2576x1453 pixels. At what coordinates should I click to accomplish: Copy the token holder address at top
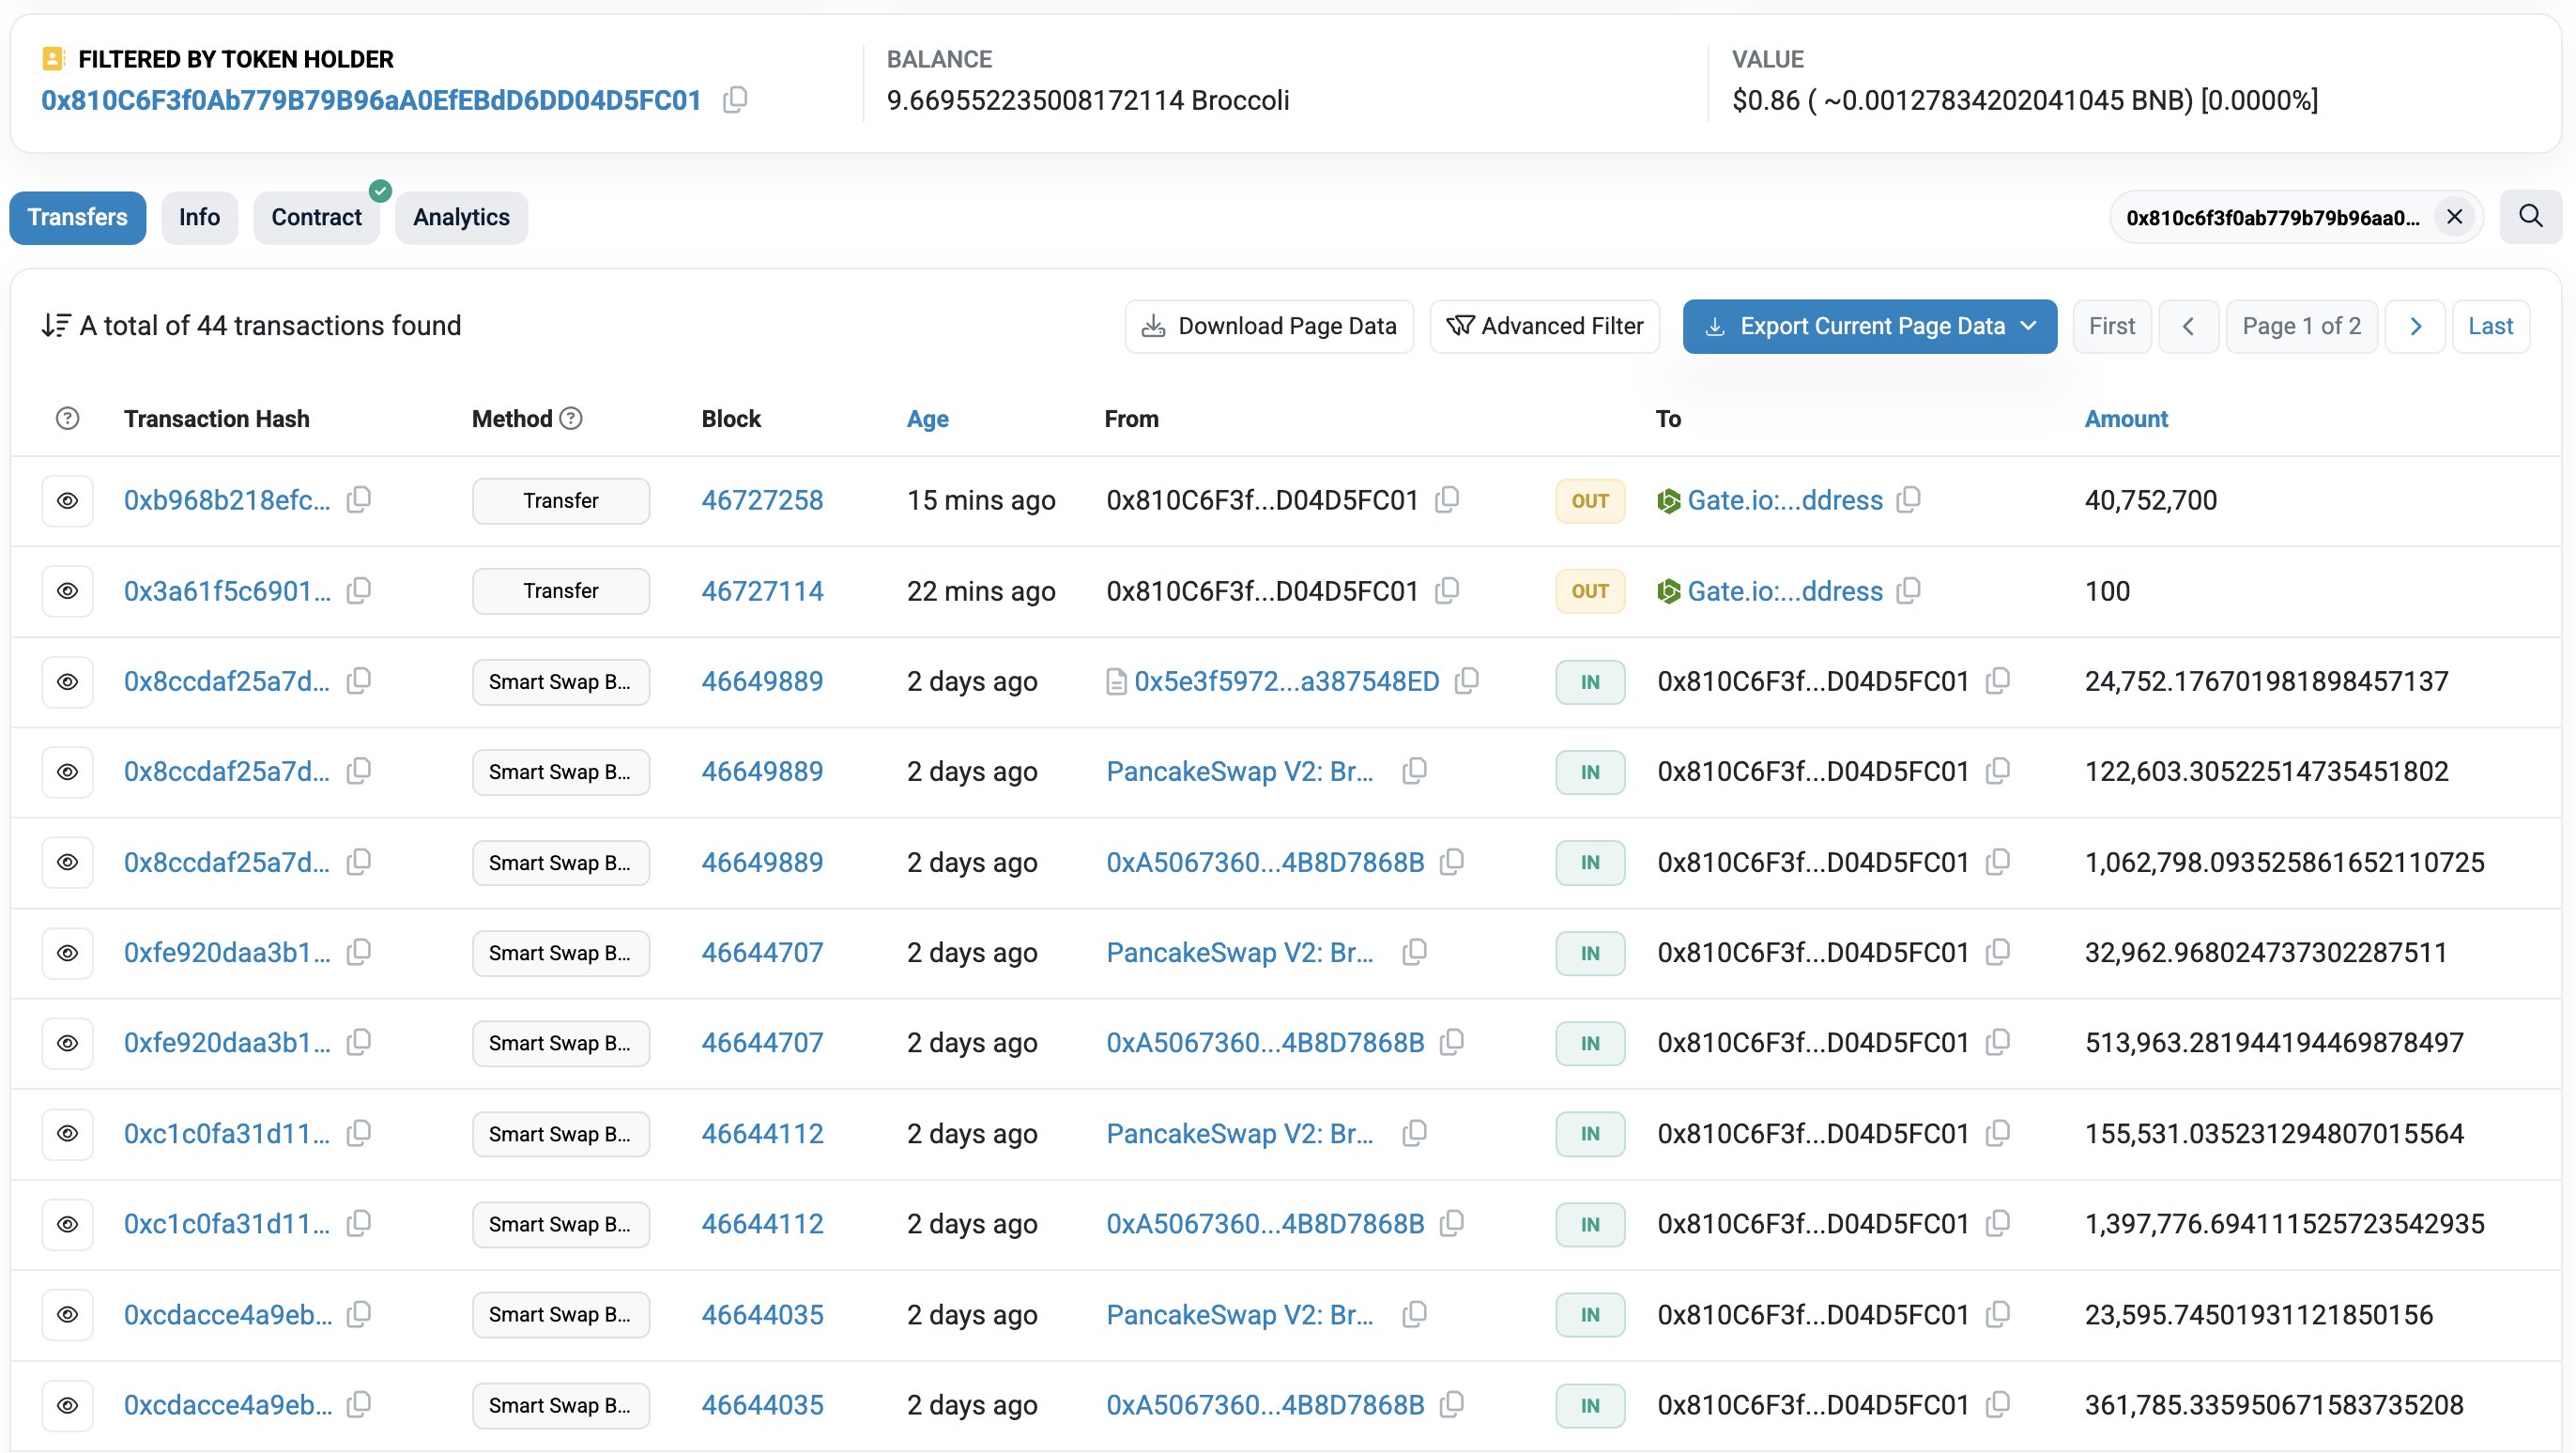click(x=735, y=100)
